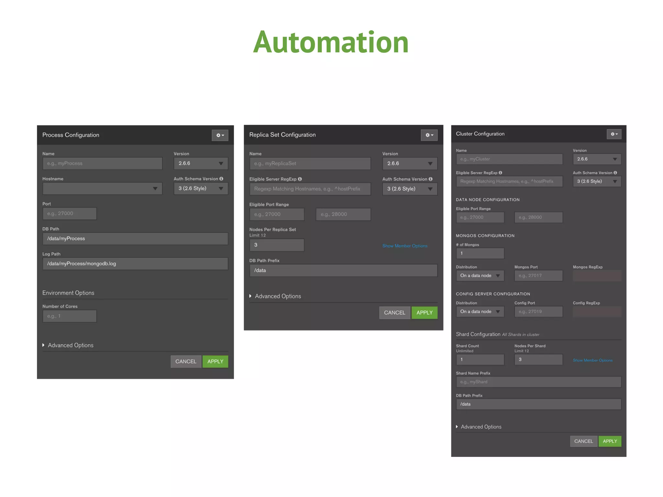Click DB Path Prefix field in Cluster Configuration

(x=539, y=404)
